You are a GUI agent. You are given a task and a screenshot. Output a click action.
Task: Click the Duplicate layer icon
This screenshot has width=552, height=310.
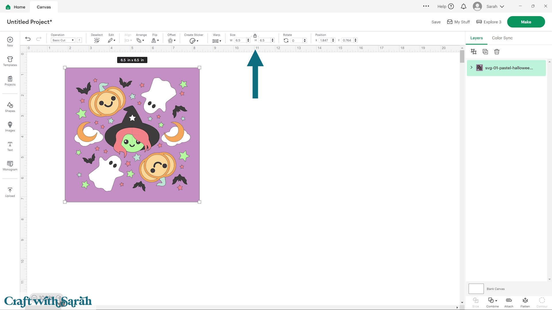pos(485,52)
